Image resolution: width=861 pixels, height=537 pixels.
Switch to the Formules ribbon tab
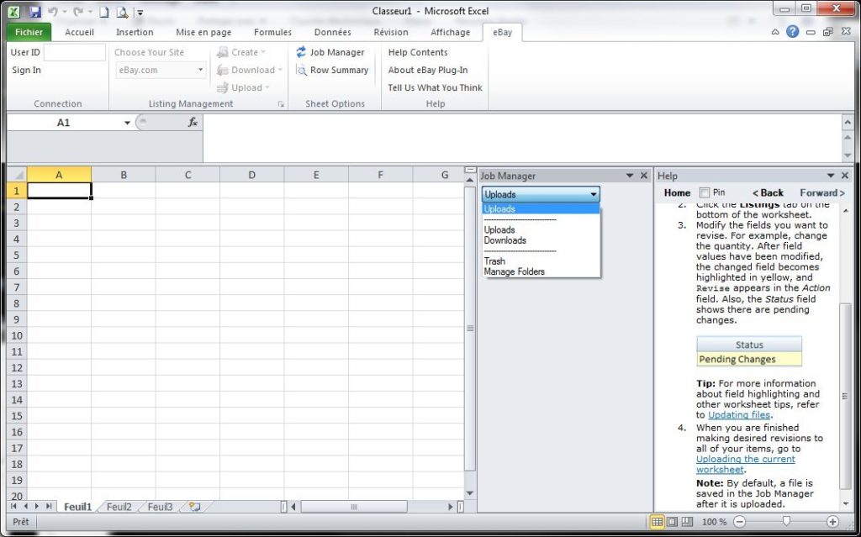coord(272,33)
